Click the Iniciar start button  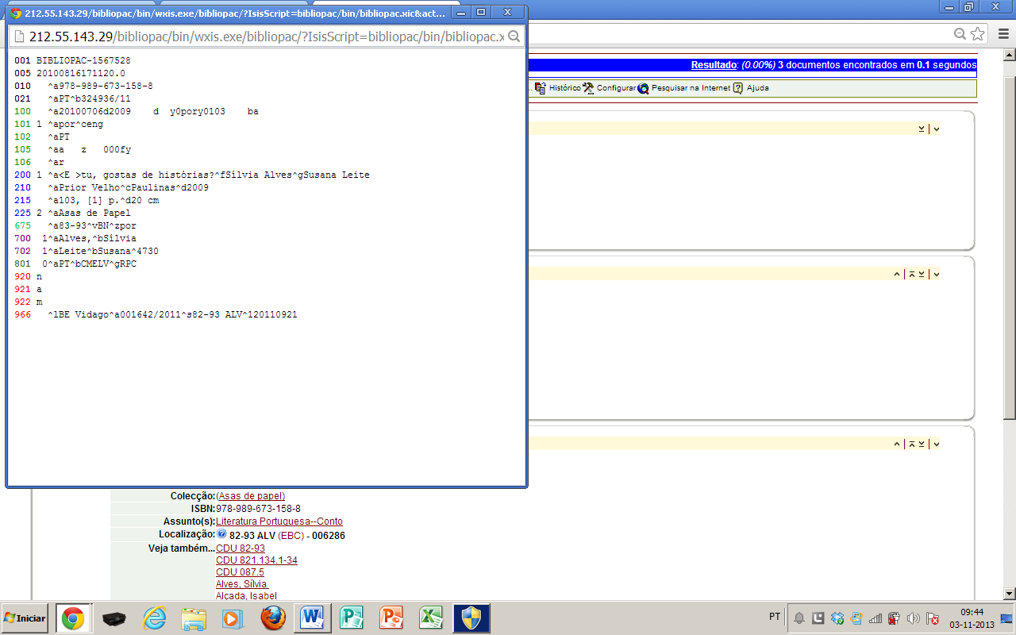click(25, 618)
